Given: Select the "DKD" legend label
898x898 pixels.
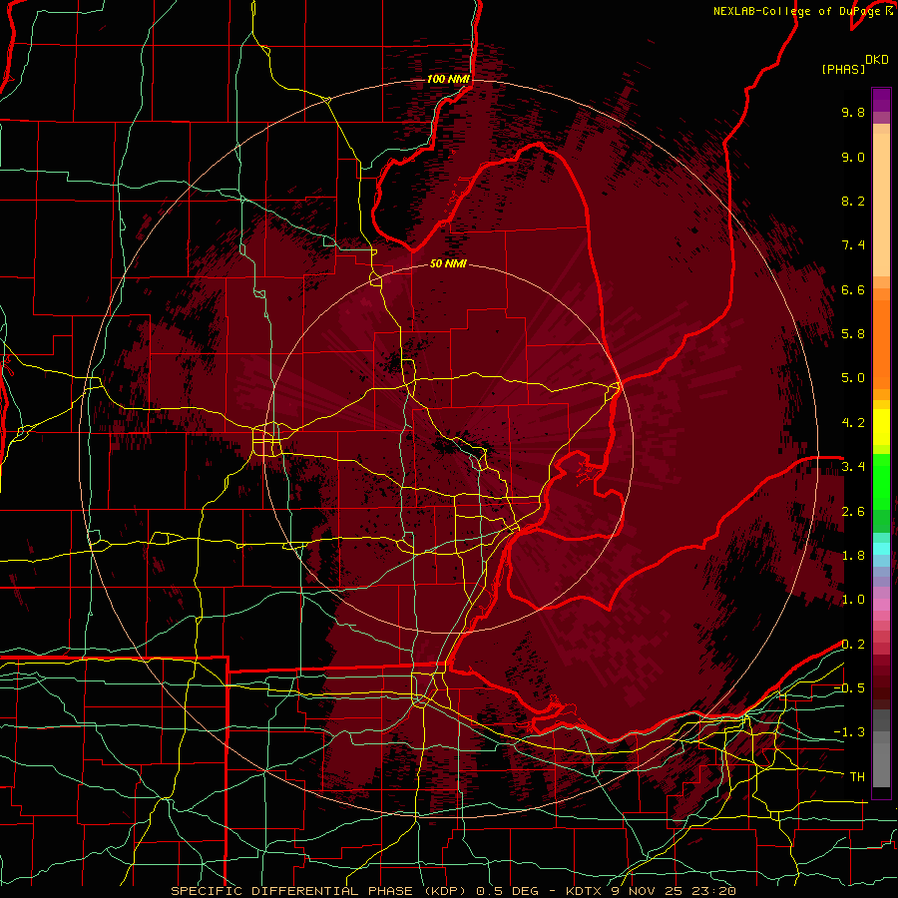Looking at the screenshot, I should point(877,60).
